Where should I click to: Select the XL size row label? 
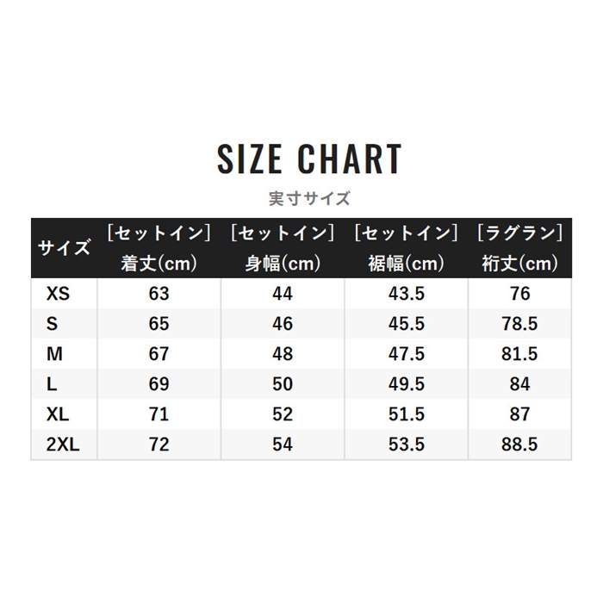click(x=57, y=414)
